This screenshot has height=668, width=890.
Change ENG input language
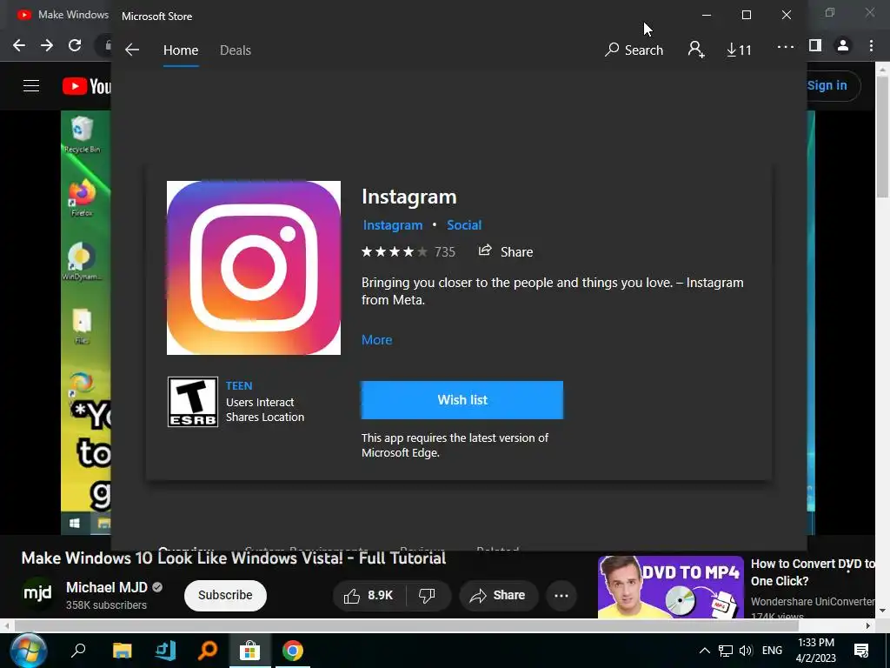[772, 651]
